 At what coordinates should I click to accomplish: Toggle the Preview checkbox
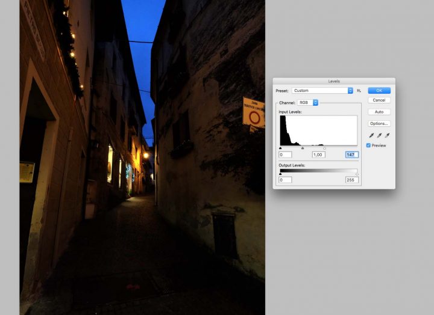point(368,145)
